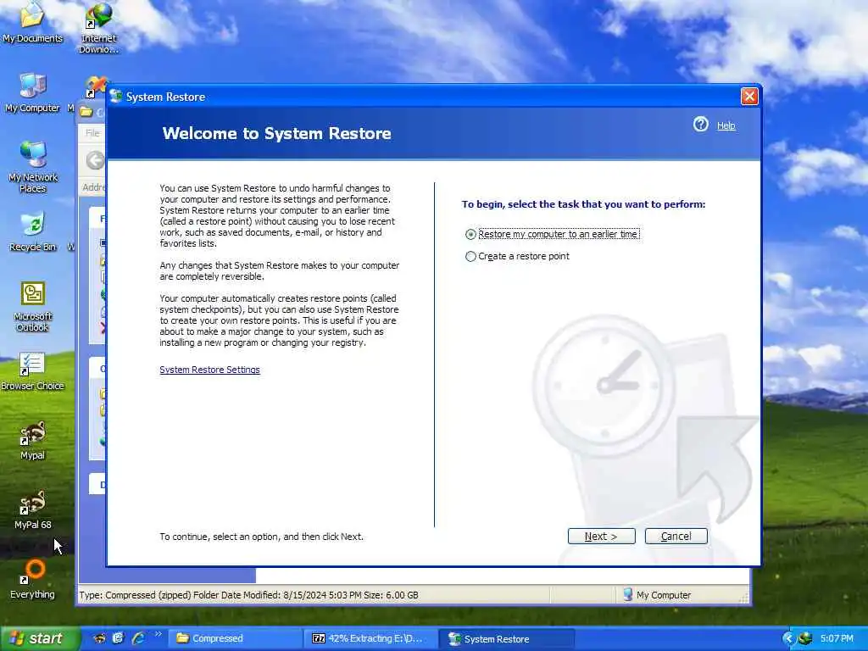Image resolution: width=868 pixels, height=651 pixels.
Task: Select 'Restore my computer to an earlier time'
Action: click(553, 234)
